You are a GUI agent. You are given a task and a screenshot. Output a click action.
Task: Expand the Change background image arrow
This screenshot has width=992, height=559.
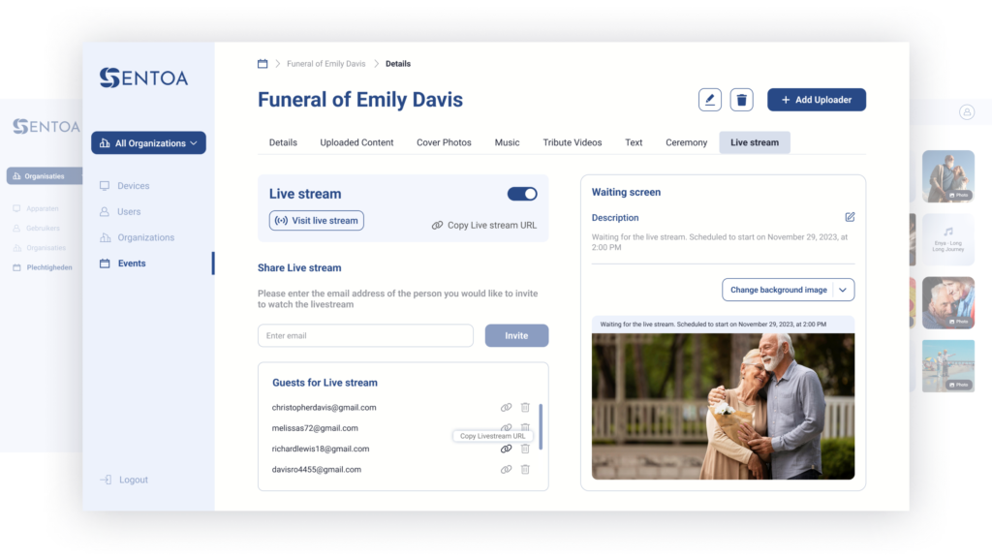click(x=843, y=290)
